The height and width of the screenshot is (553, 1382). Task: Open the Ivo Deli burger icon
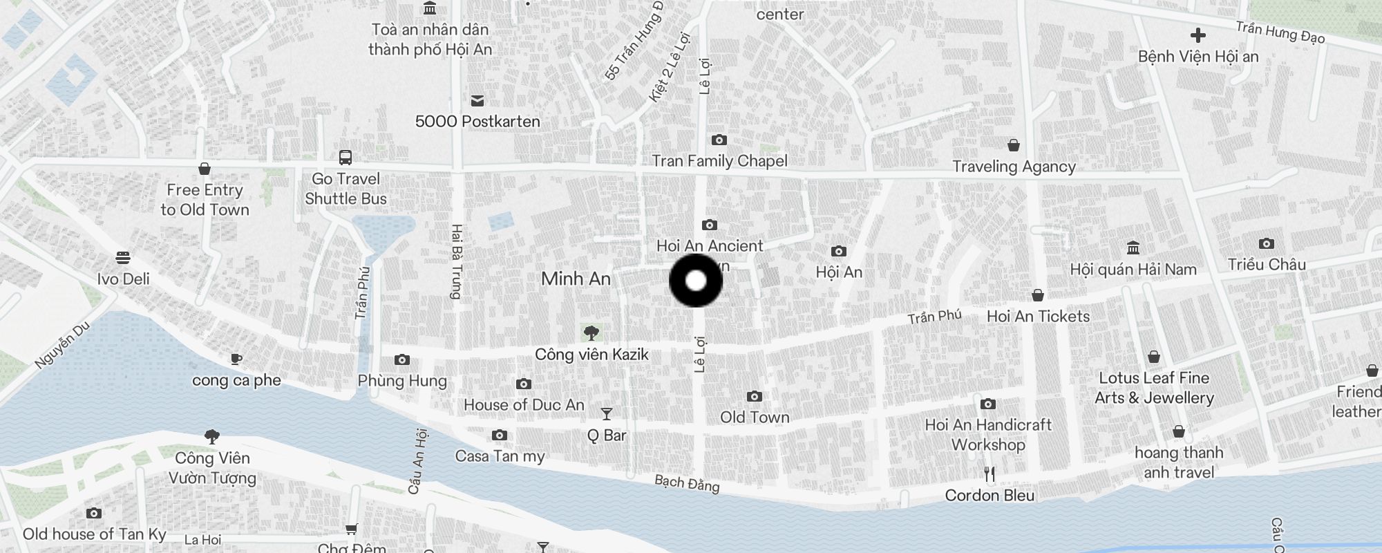tap(123, 259)
